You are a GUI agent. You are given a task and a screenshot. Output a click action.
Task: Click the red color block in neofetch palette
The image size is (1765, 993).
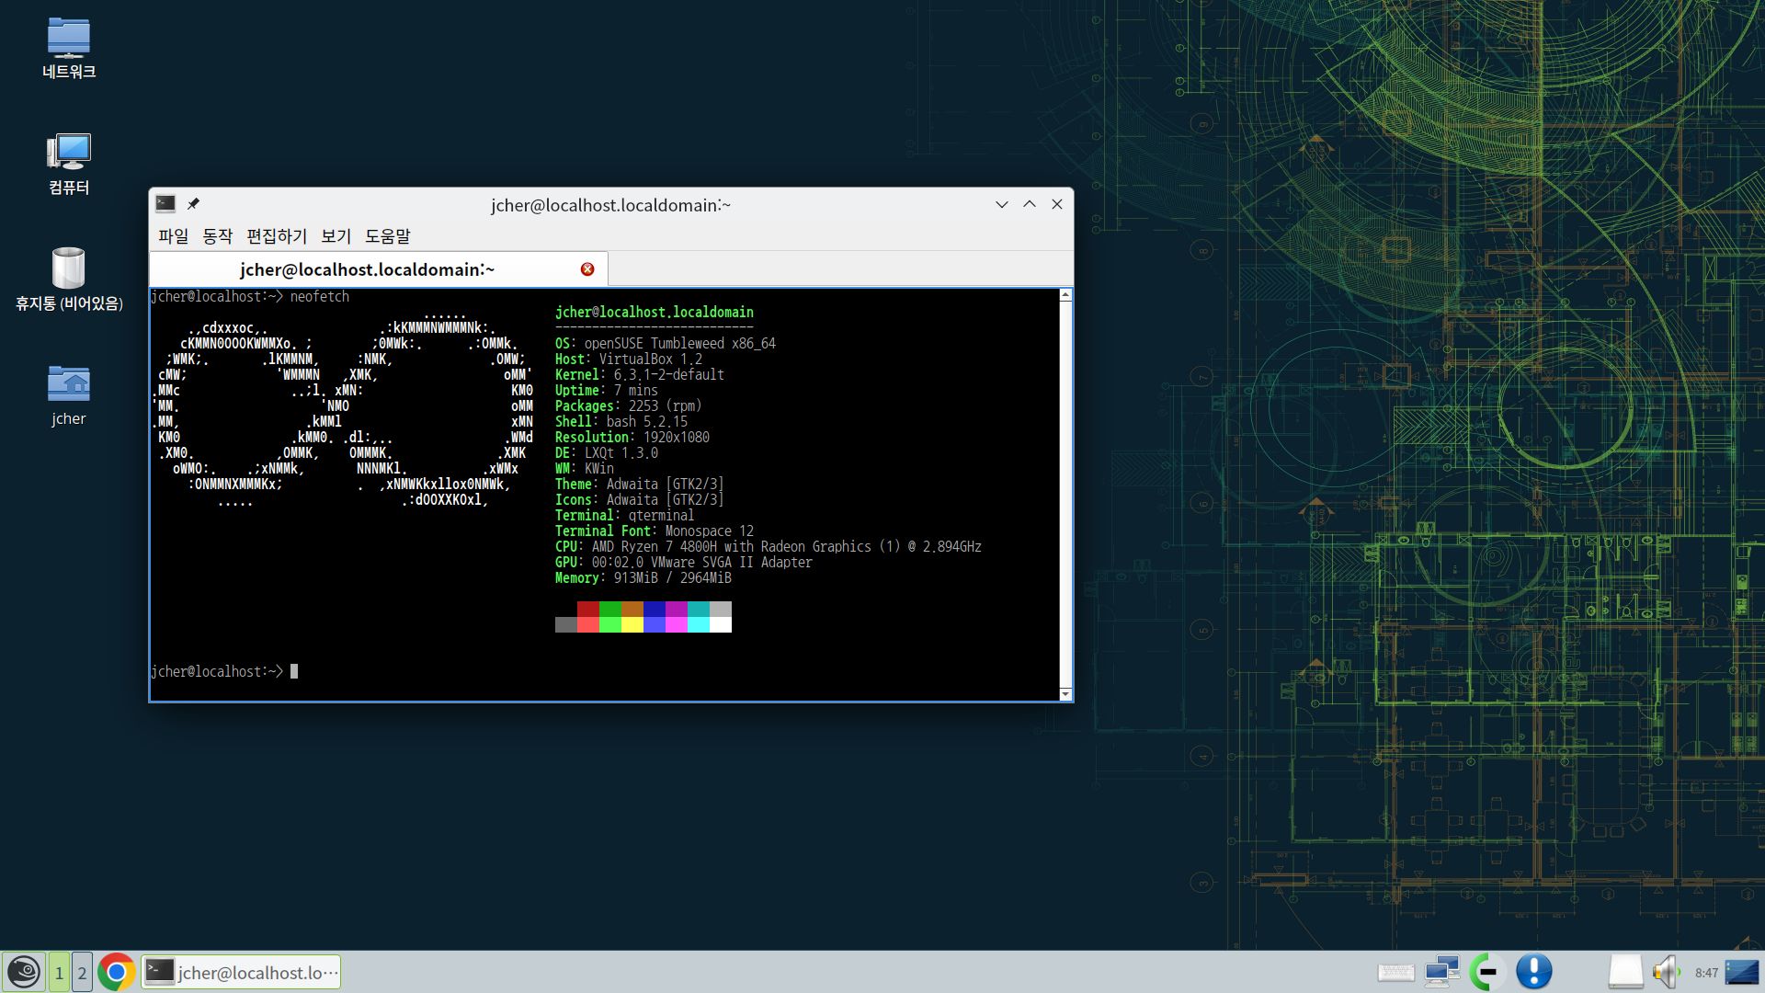click(588, 609)
